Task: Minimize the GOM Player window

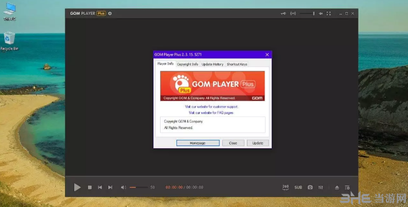Action: pos(340,14)
